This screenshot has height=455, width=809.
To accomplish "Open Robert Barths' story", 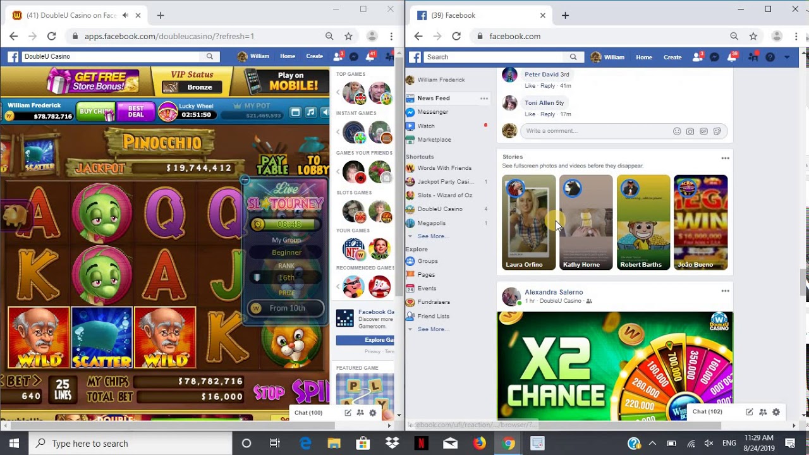I will [x=643, y=222].
